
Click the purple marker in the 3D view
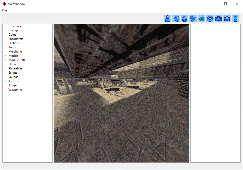156,79
